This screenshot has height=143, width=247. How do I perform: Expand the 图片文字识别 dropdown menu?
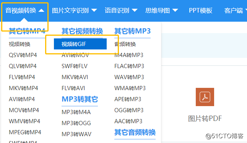click(74, 11)
